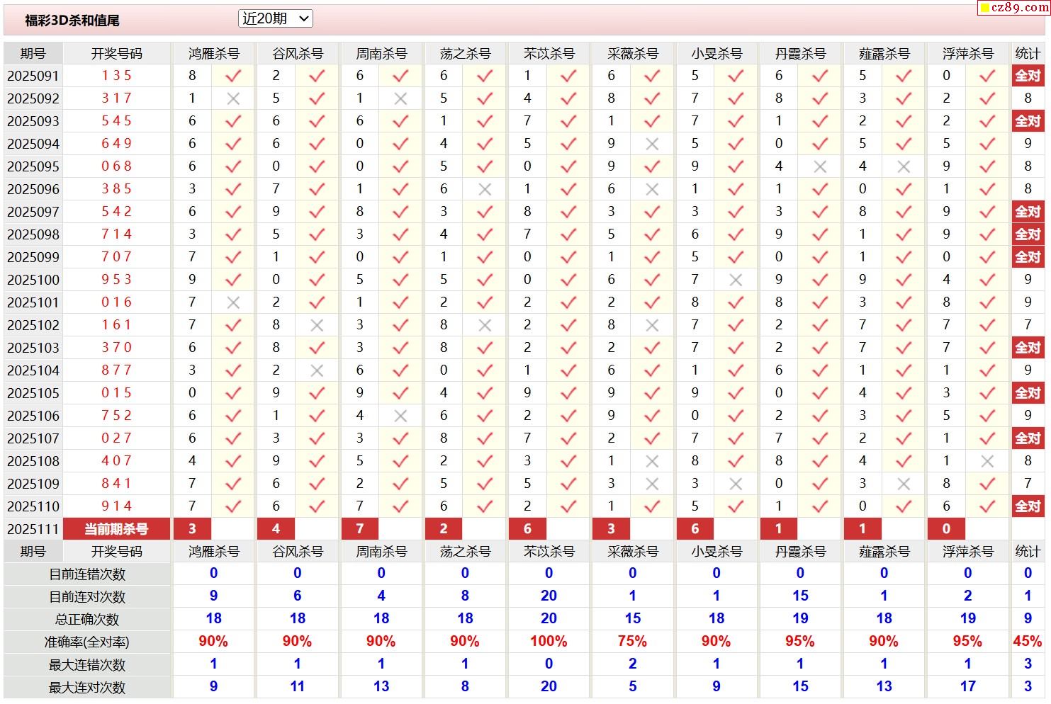Click current kill number 0 under 浮萍杀号

[x=946, y=529]
